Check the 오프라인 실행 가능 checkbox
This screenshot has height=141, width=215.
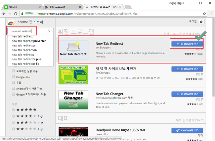(x=13, y=71)
